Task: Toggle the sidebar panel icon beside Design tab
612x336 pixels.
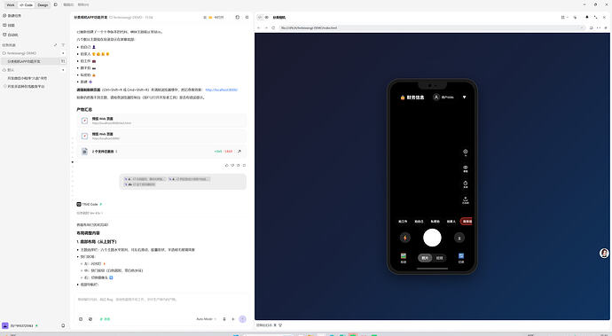Action: (x=55, y=5)
